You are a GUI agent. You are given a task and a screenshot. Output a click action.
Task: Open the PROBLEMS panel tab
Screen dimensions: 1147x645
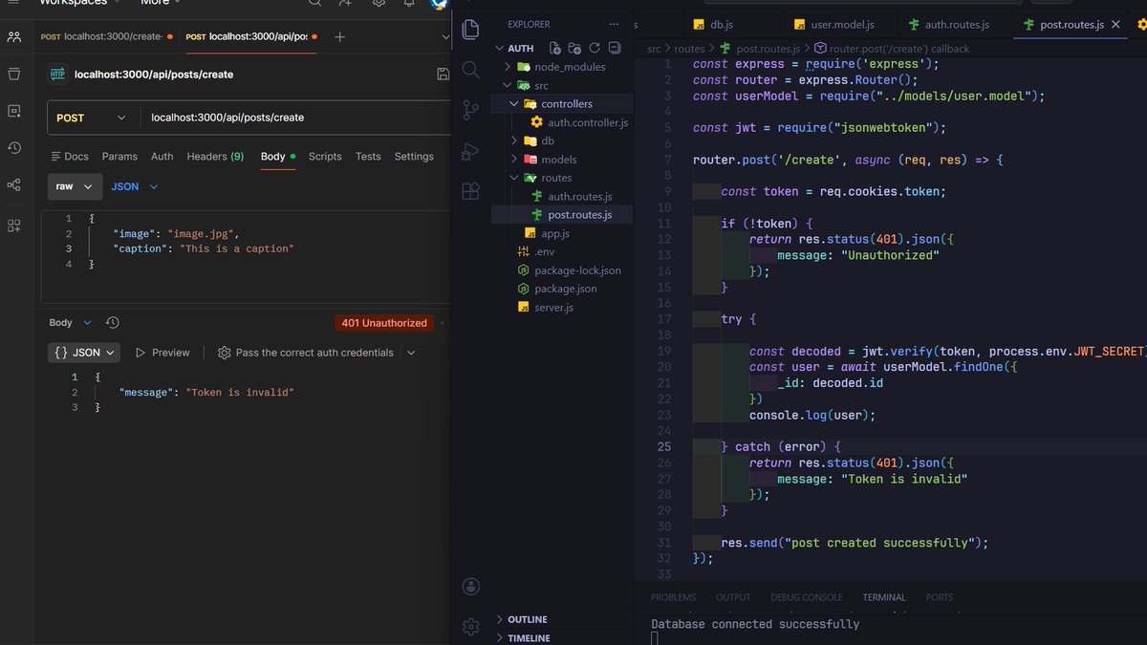coord(673,597)
